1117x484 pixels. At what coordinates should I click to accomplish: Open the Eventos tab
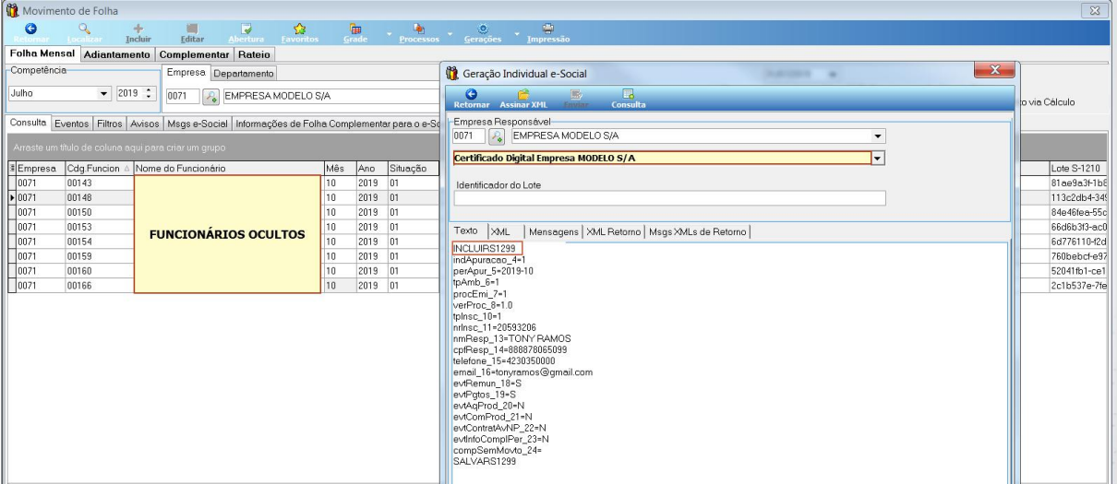71,123
